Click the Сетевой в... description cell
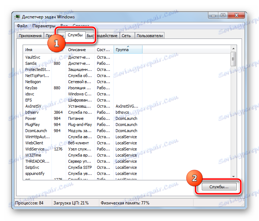This screenshot has height=221, width=259. click(x=79, y=82)
